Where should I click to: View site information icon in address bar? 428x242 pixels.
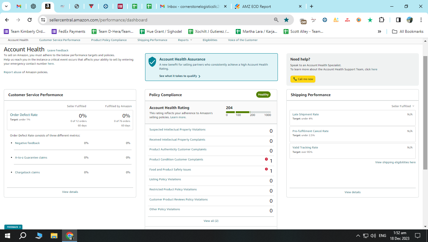[43, 20]
